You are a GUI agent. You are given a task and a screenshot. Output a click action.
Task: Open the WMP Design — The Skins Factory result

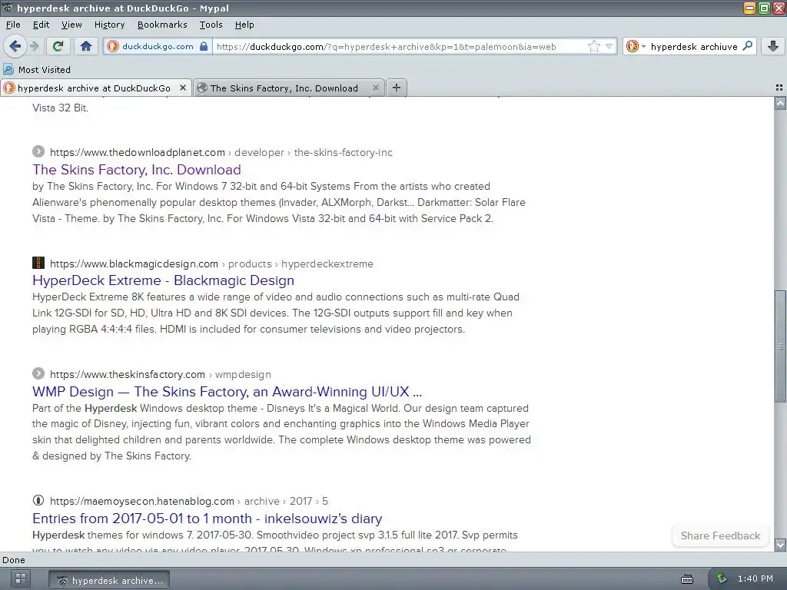point(227,391)
